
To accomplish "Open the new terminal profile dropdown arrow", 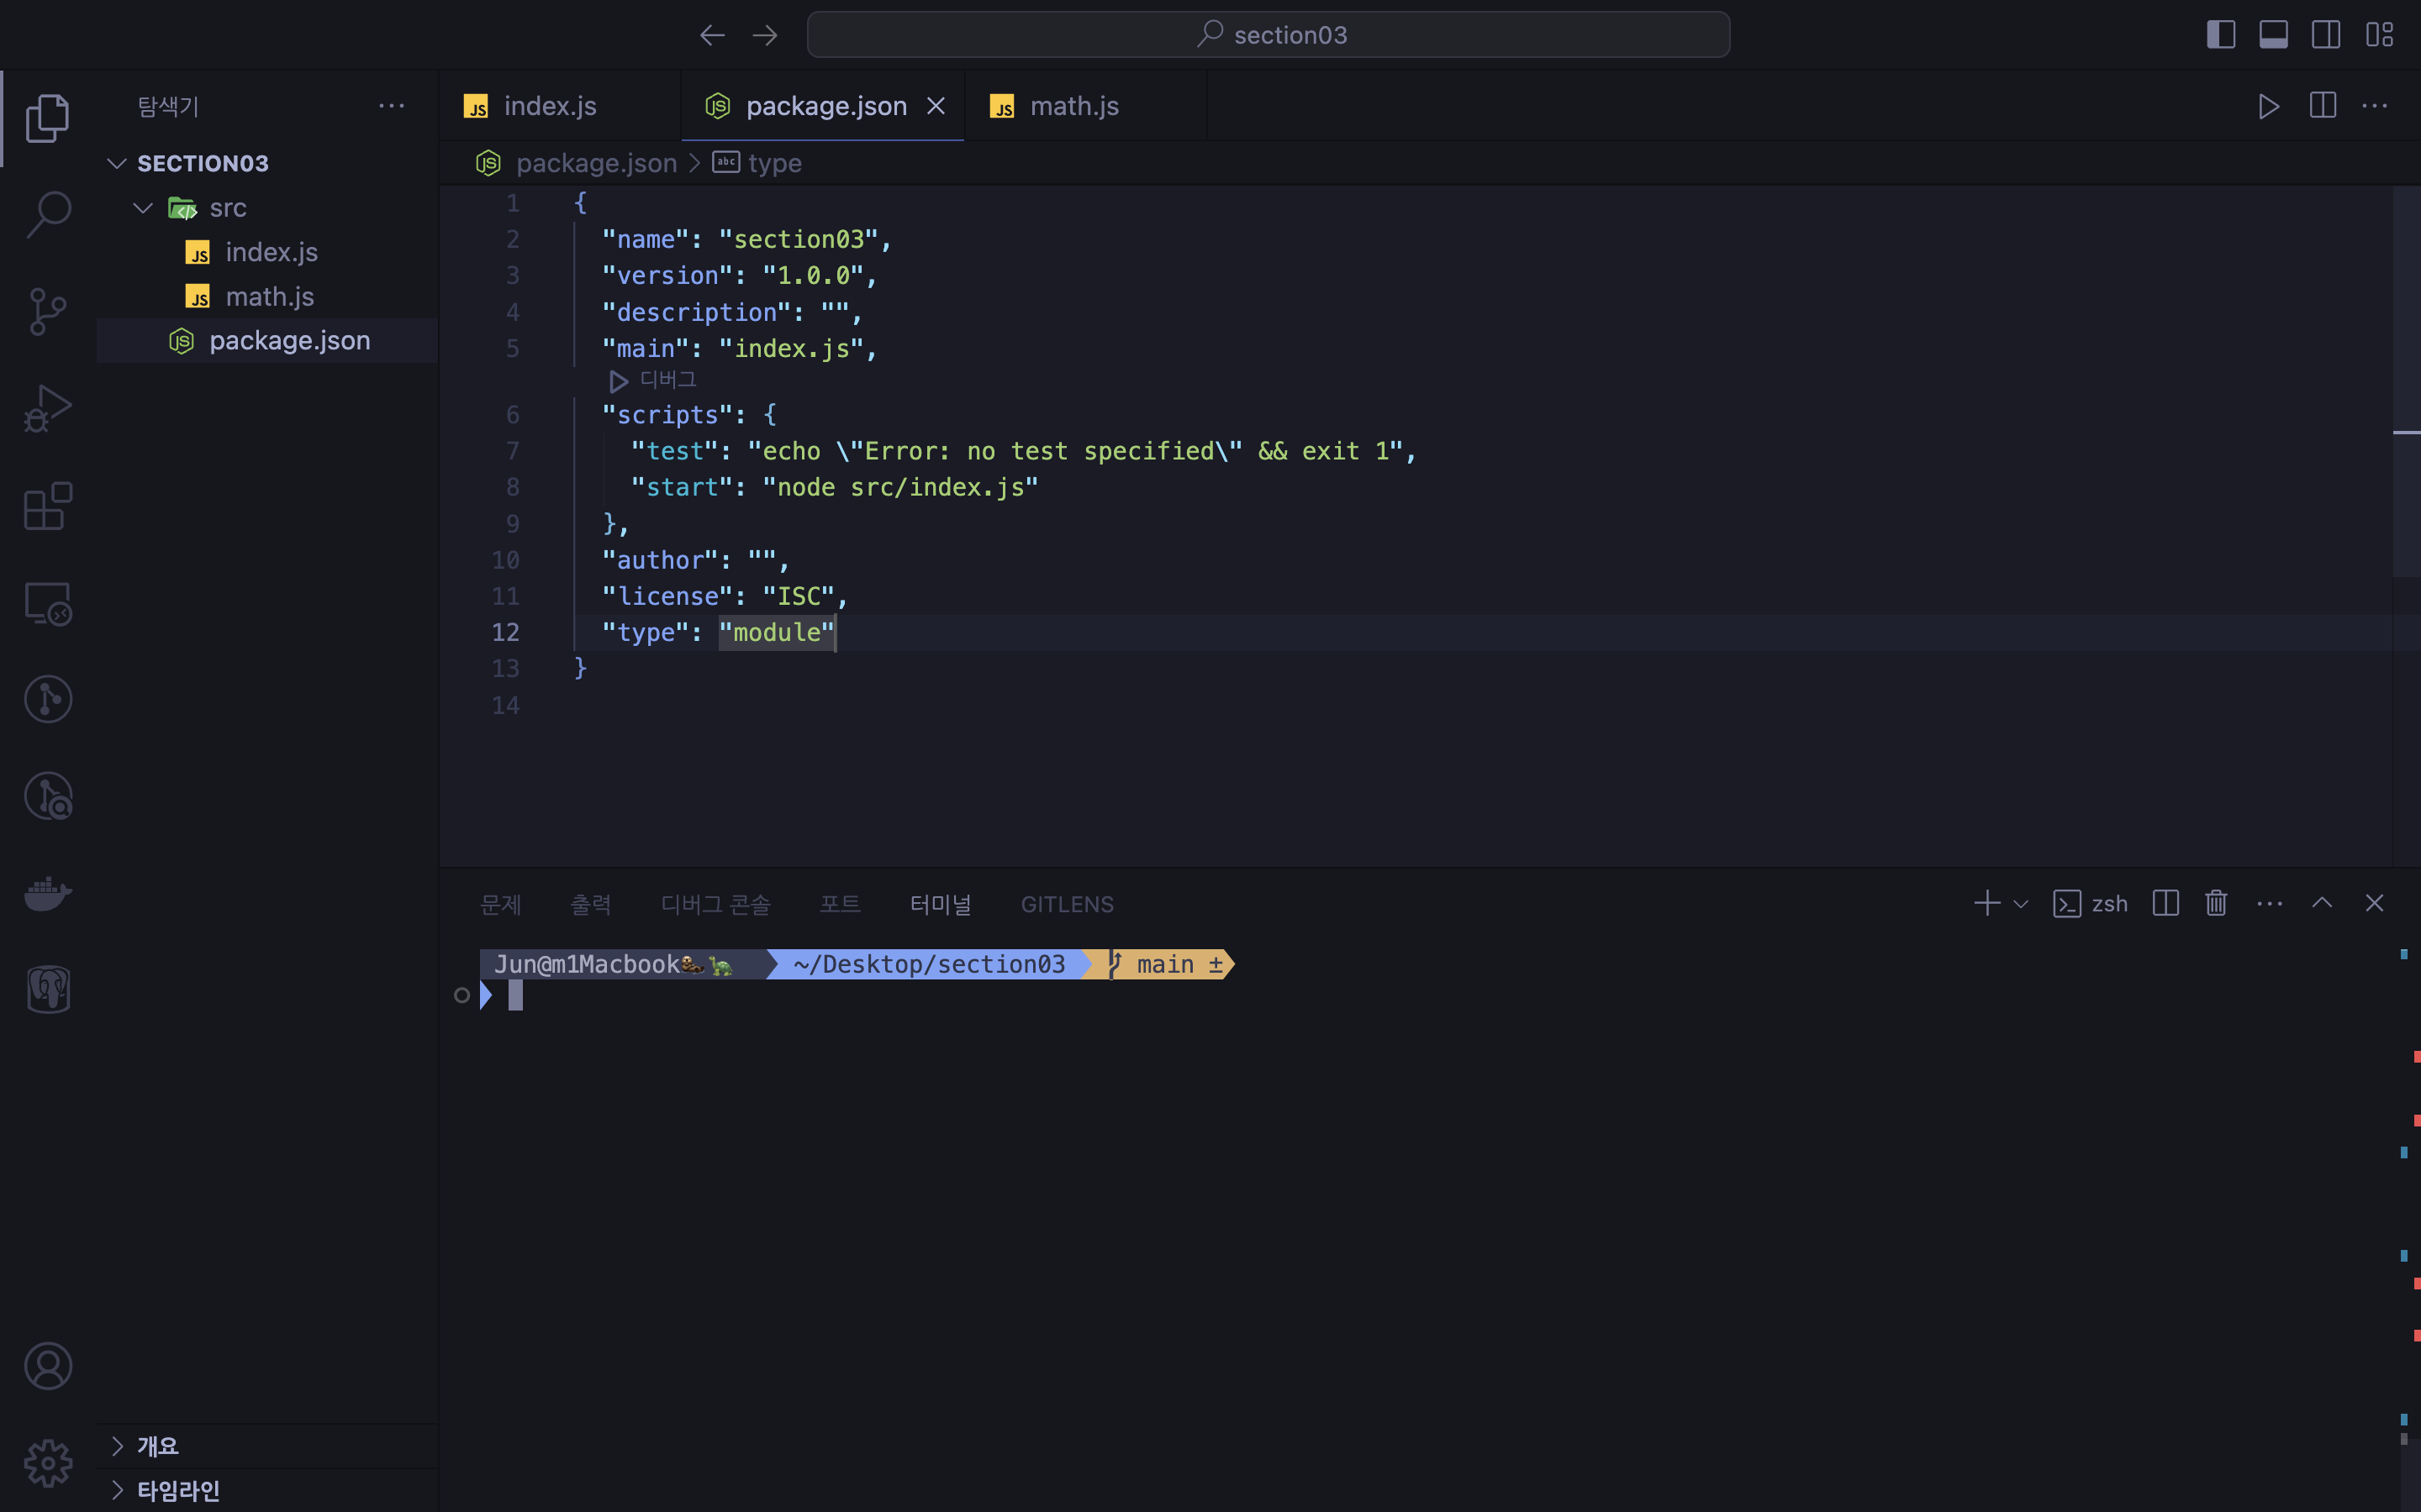I will click(x=2021, y=904).
